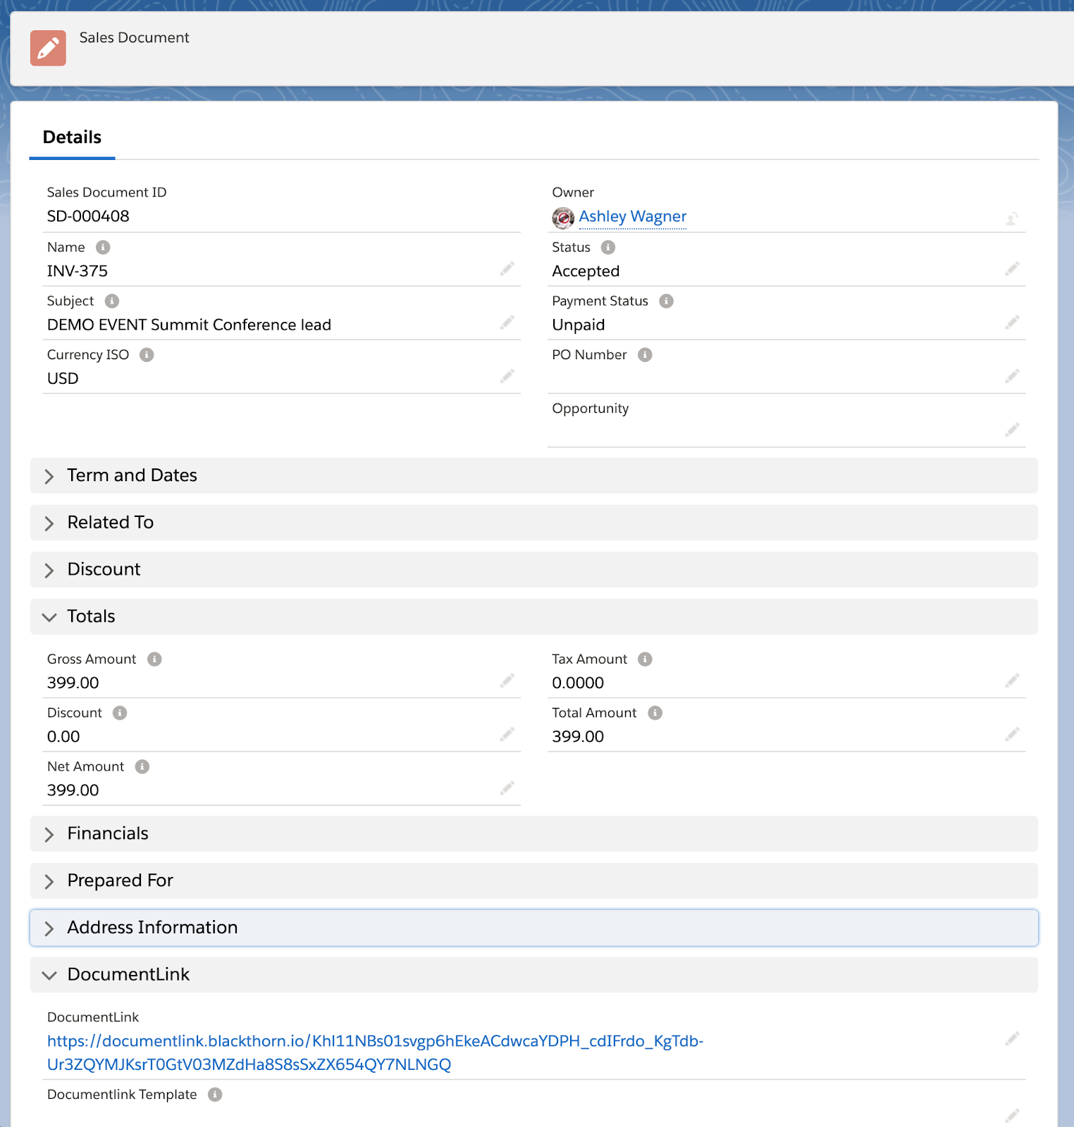Image resolution: width=1074 pixels, height=1127 pixels.
Task: Click the info icon next to Name
Action: pos(103,247)
